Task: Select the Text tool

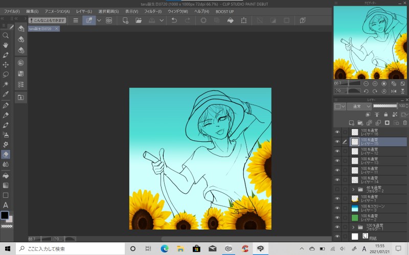Action: [x=6, y=205]
